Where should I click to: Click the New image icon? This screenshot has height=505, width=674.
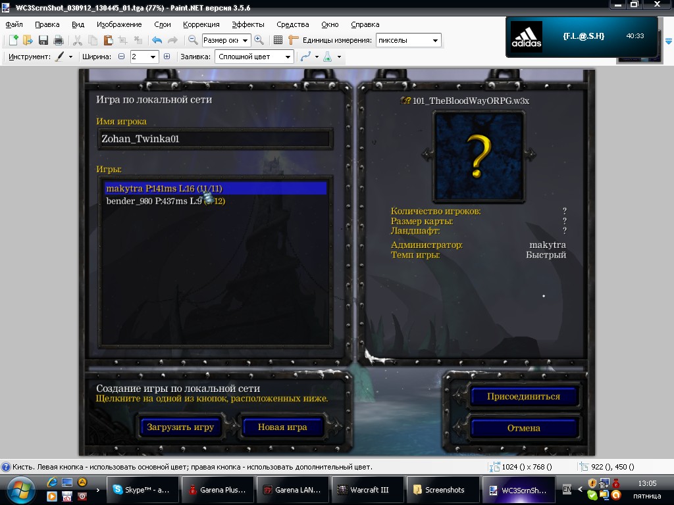tap(13, 40)
